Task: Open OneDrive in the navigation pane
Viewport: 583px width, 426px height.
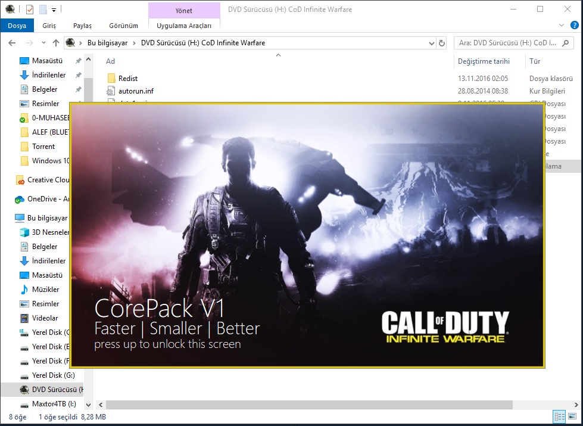Action: [42, 199]
